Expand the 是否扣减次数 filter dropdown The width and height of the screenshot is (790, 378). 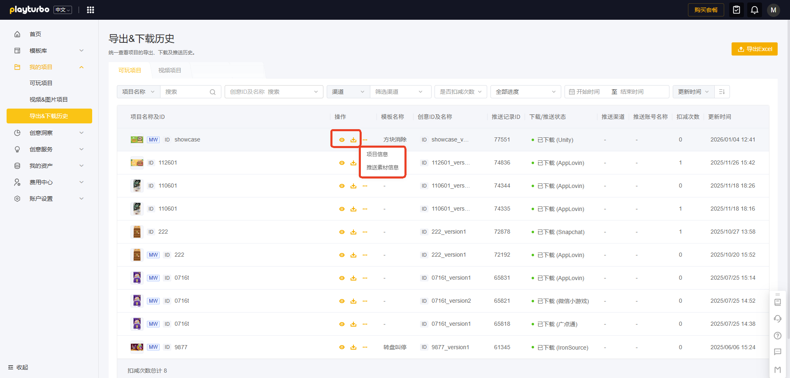click(460, 92)
